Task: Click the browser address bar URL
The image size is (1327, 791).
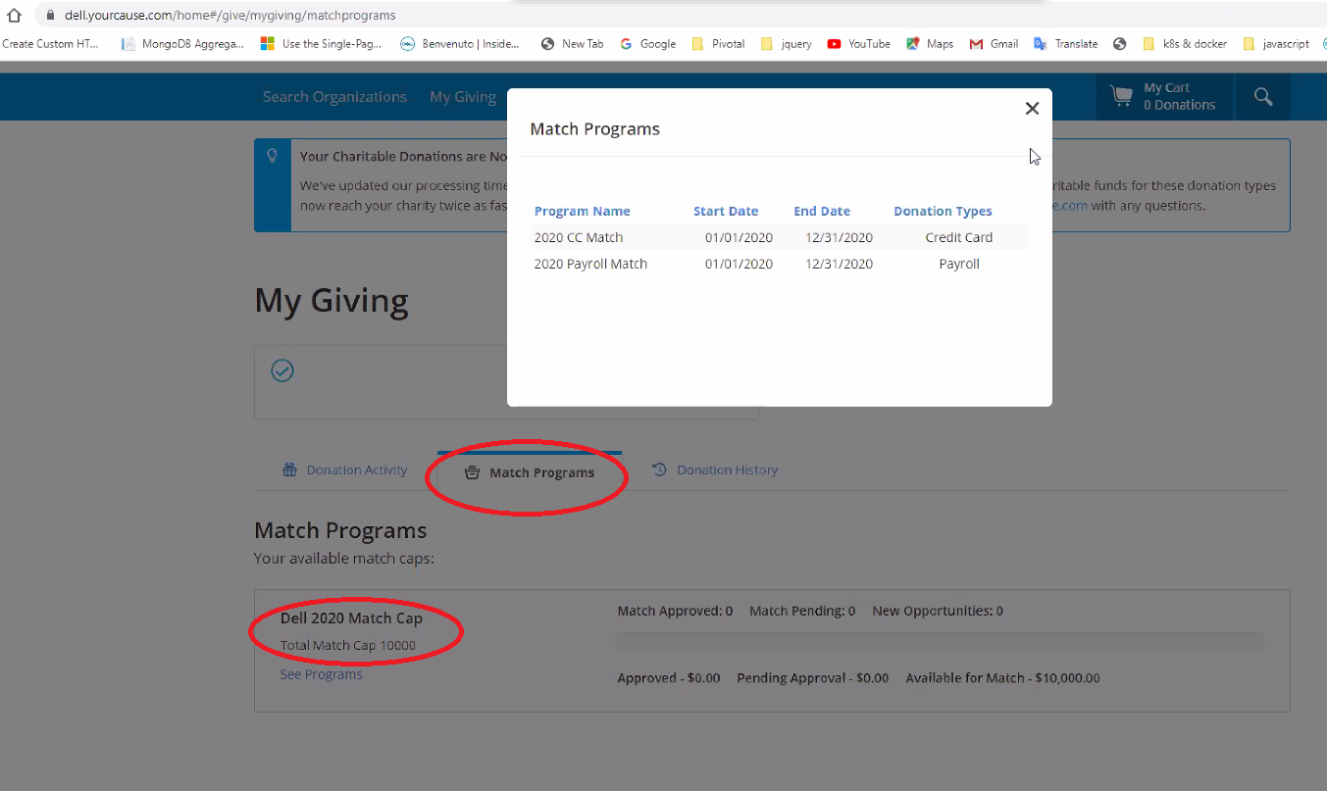Action: [x=230, y=16]
